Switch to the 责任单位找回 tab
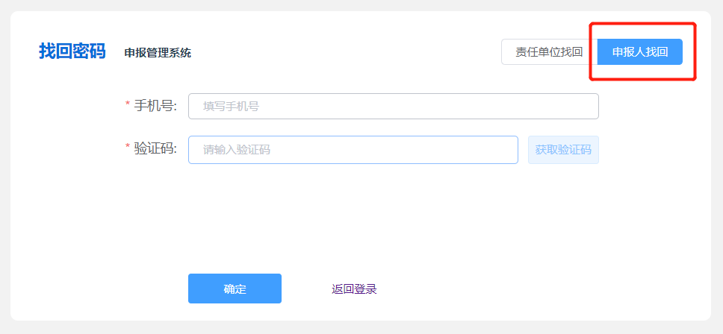 [549, 52]
